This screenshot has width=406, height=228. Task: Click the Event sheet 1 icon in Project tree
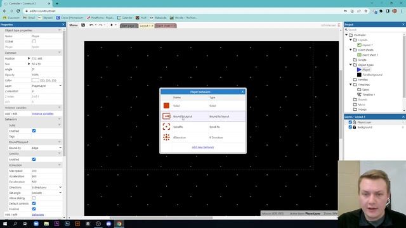(x=359, y=55)
